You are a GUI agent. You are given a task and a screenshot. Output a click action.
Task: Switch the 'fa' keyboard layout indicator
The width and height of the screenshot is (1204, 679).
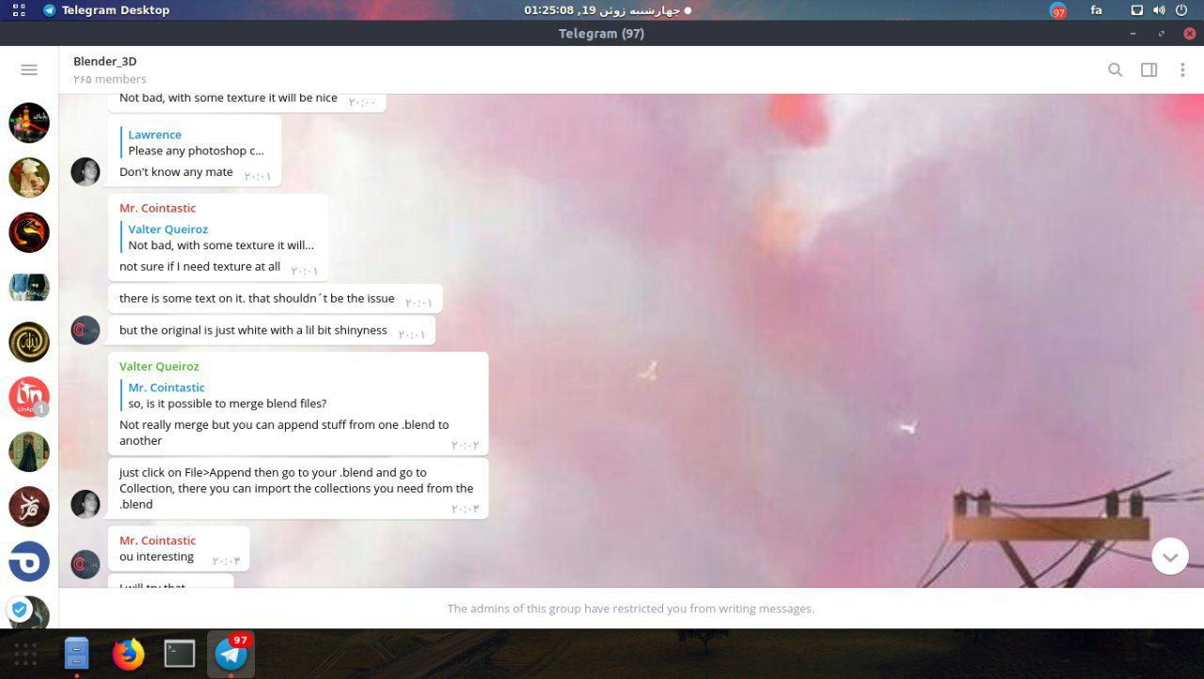(1096, 10)
